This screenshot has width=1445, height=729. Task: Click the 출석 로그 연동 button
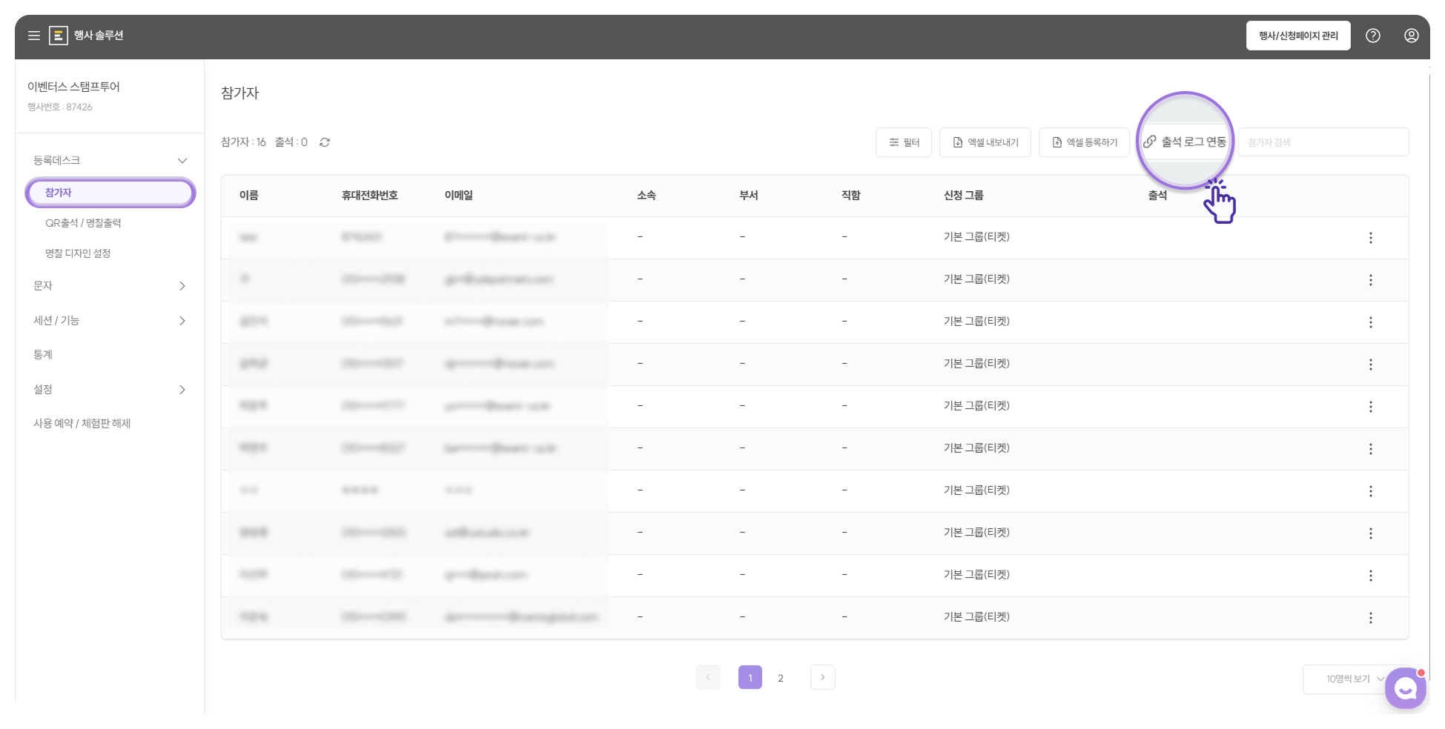(x=1185, y=142)
